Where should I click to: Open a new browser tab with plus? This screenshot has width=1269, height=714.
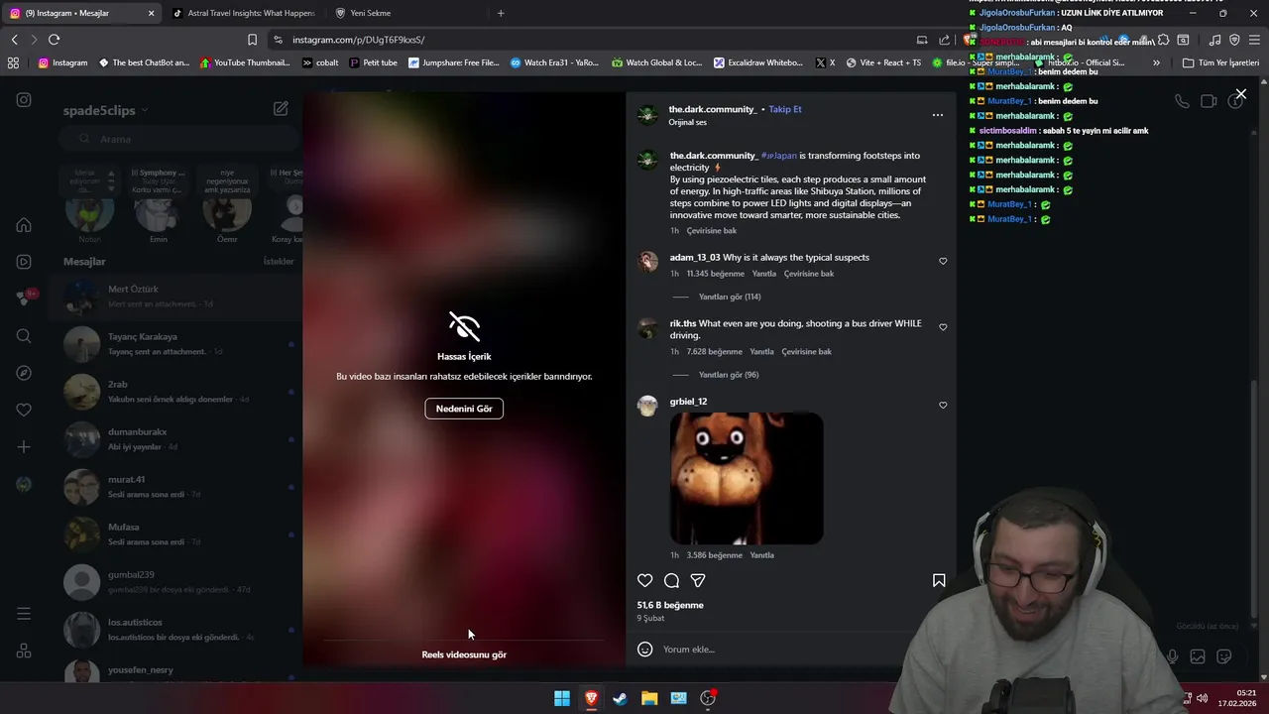point(501,13)
